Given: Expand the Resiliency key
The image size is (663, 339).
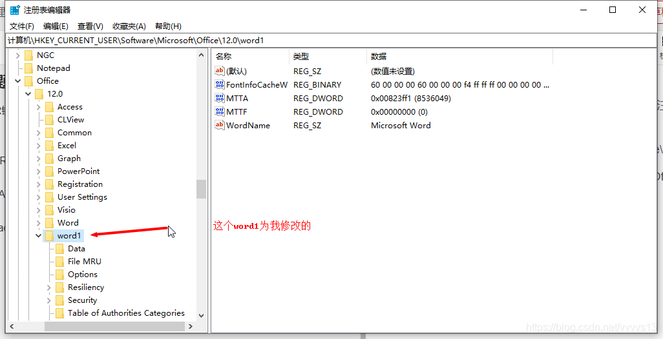Looking at the screenshot, I should 49,287.
